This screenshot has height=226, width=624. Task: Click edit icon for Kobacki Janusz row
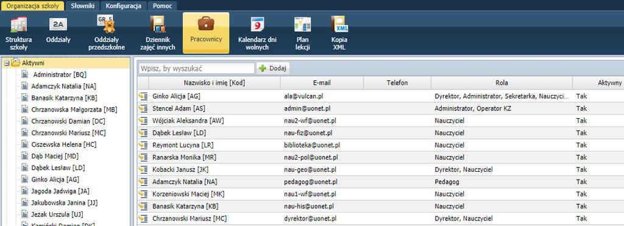[x=143, y=169]
